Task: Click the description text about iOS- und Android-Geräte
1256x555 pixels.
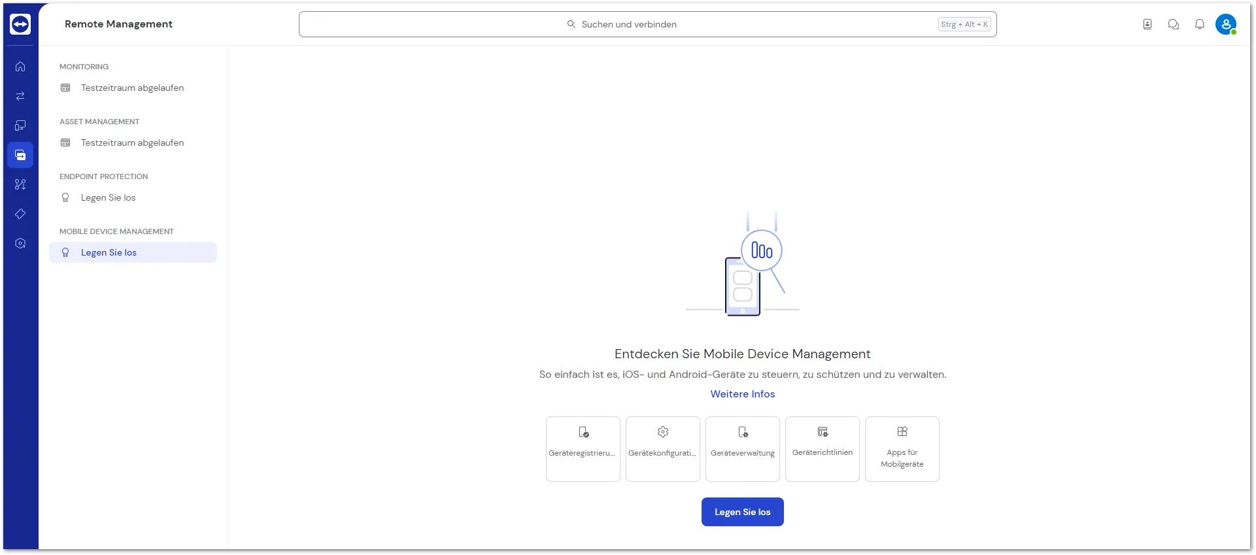Action: pyautogui.click(x=743, y=375)
